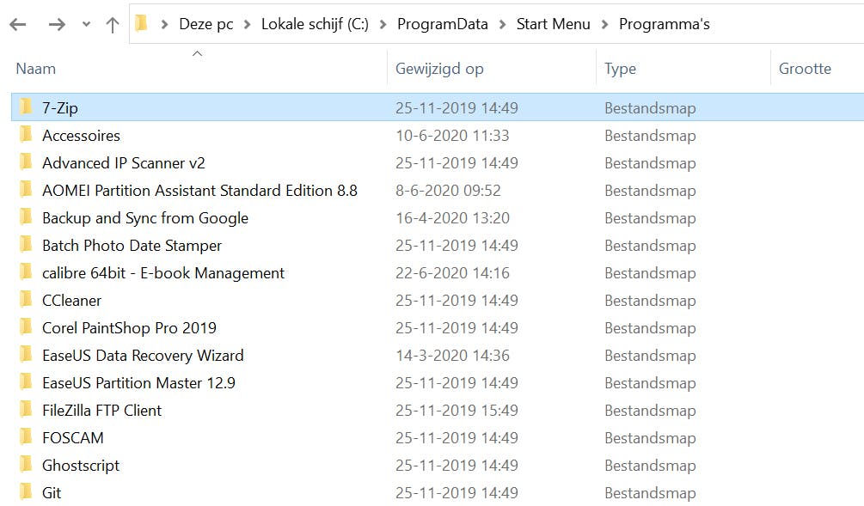Screen dimensions: 864x506
Task: Expand chevron after Lokale schijf (C:)
Action: pos(383,24)
